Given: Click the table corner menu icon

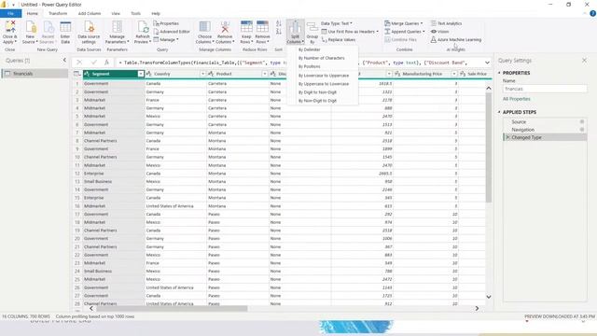Looking at the screenshot, I should pyautogui.click(x=76, y=74).
